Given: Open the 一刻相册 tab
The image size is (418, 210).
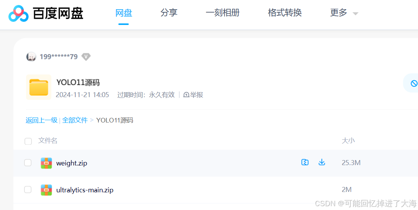Looking at the screenshot, I should coord(223,13).
